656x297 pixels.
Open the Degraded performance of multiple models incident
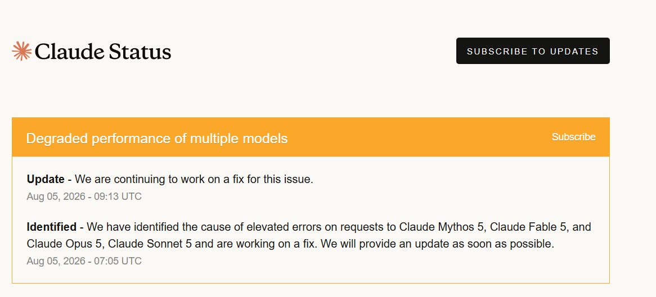pos(157,138)
